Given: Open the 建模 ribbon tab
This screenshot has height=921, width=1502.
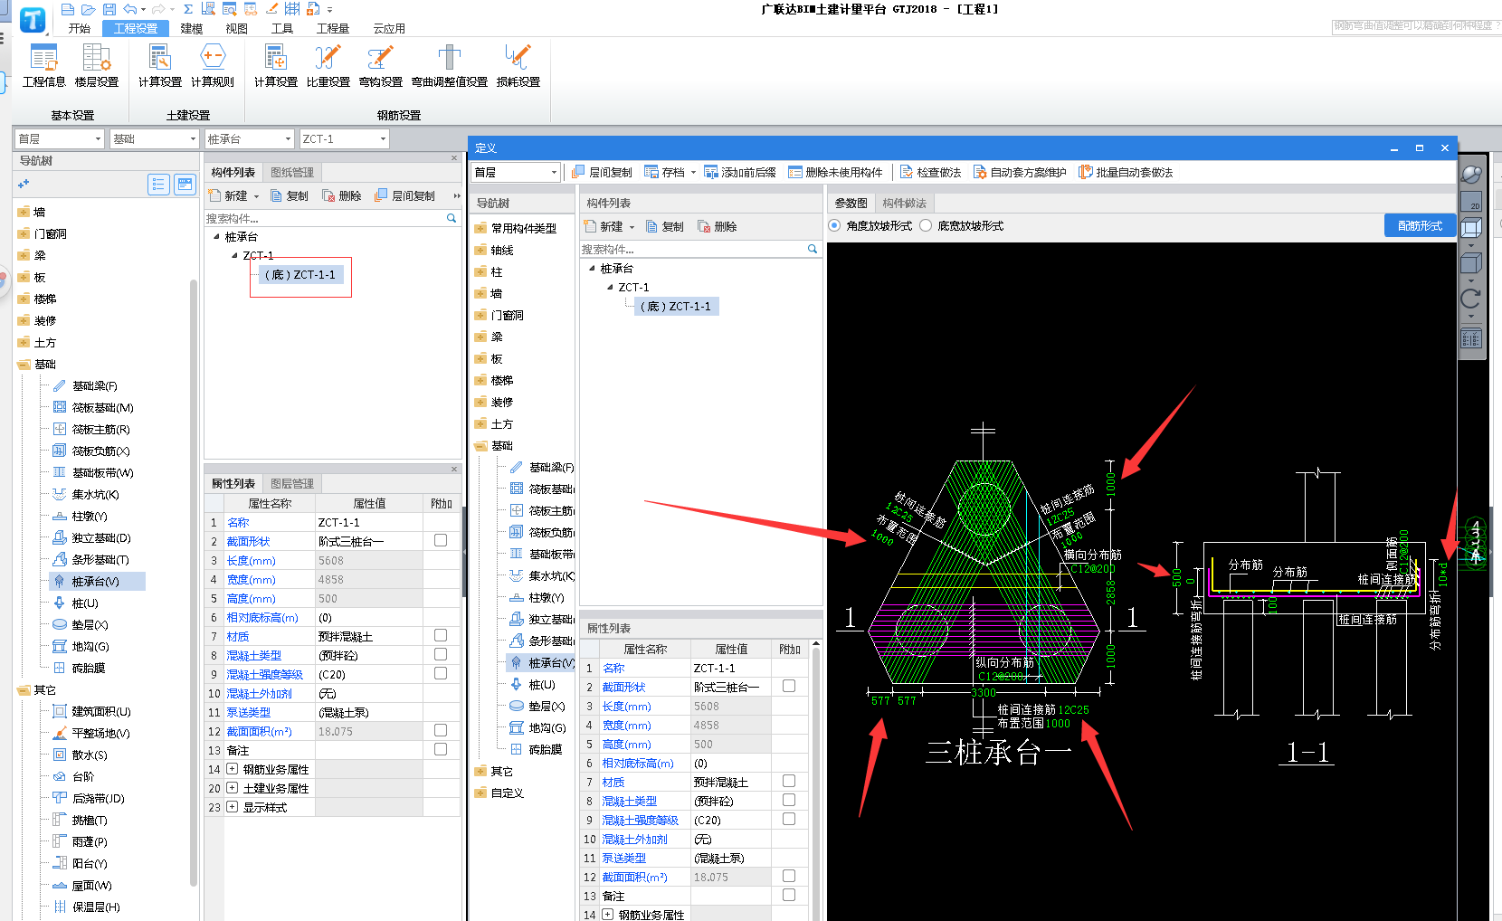Looking at the screenshot, I should 192,28.
